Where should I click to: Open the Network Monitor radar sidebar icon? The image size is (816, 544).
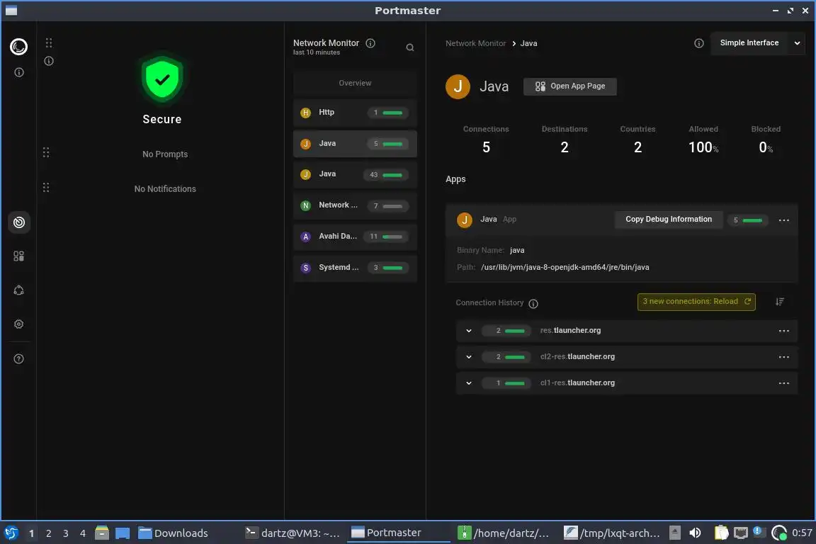(x=18, y=223)
